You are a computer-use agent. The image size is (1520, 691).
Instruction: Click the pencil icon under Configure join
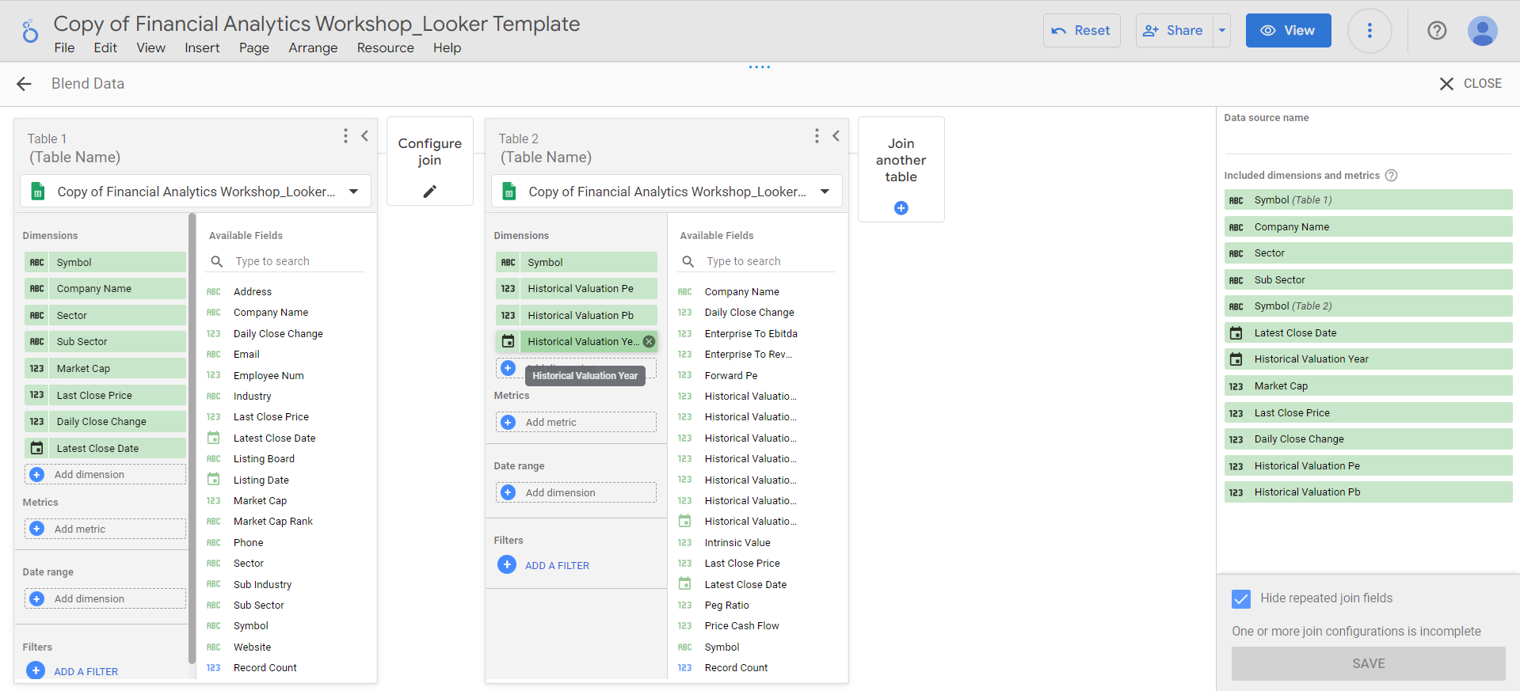point(430,191)
